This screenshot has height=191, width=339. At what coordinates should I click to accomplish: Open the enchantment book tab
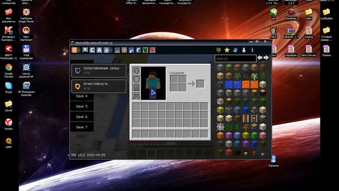pos(235,50)
